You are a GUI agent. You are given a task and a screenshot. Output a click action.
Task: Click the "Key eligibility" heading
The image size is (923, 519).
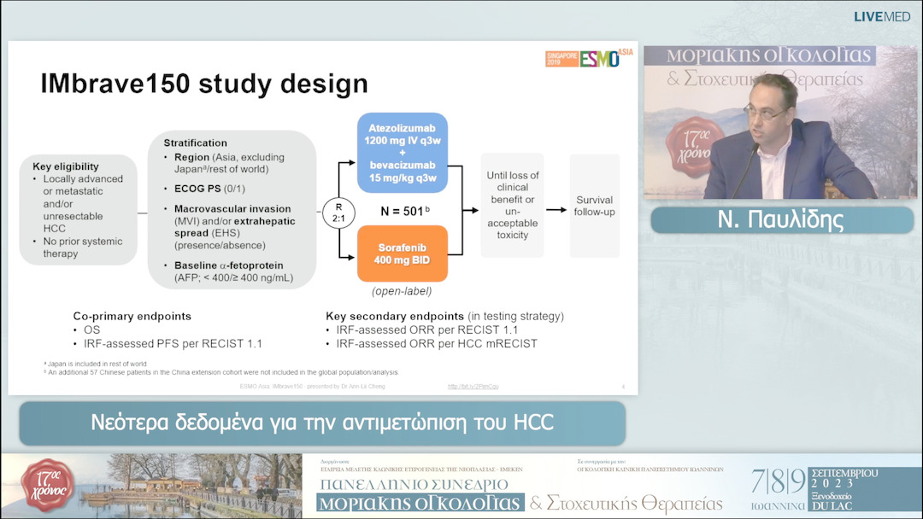tap(66, 166)
